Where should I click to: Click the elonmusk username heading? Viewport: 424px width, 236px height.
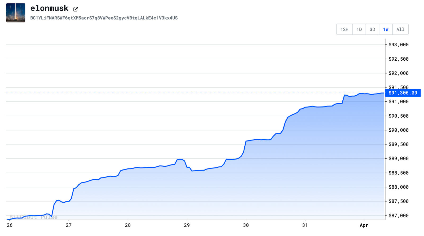pyautogui.click(x=50, y=8)
